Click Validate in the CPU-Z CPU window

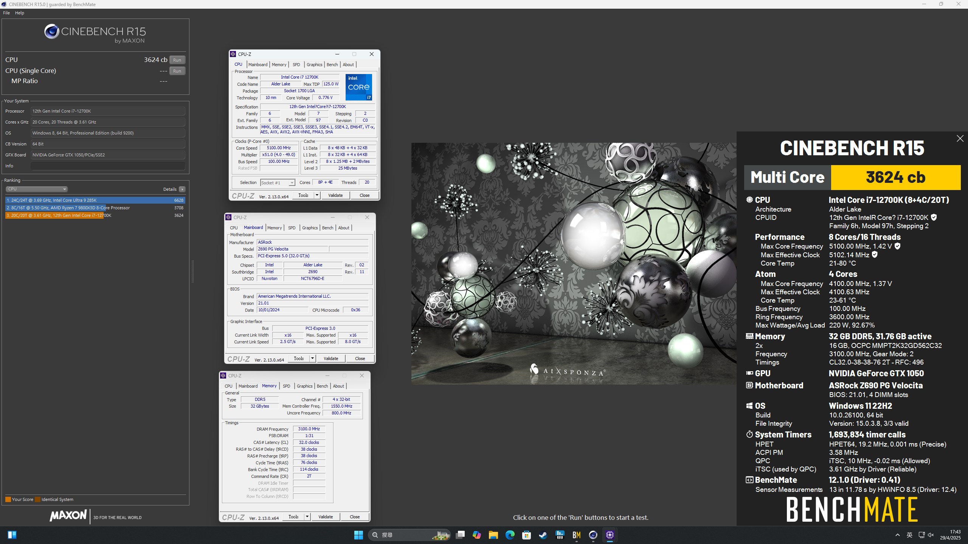pos(335,195)
